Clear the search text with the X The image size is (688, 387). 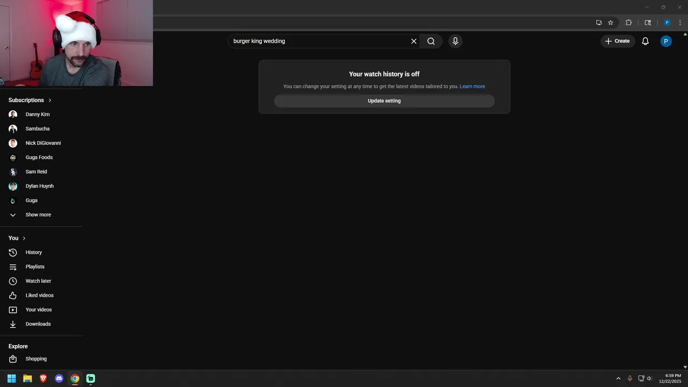414,41
